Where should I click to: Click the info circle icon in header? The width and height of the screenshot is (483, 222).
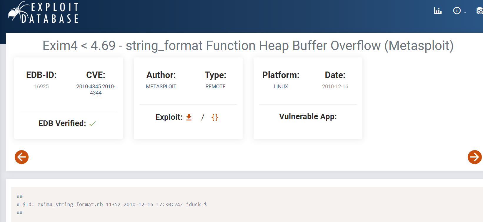pyautogui.click(x=457, y=11)
